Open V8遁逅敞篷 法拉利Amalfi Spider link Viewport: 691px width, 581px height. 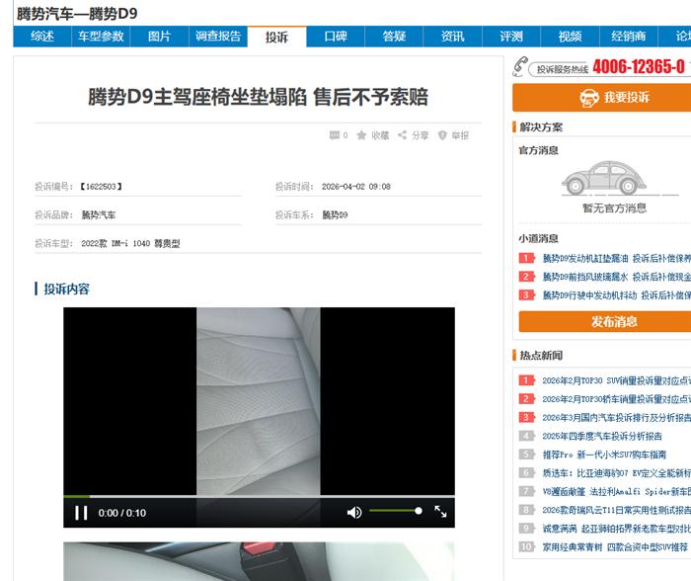[617, 491]
